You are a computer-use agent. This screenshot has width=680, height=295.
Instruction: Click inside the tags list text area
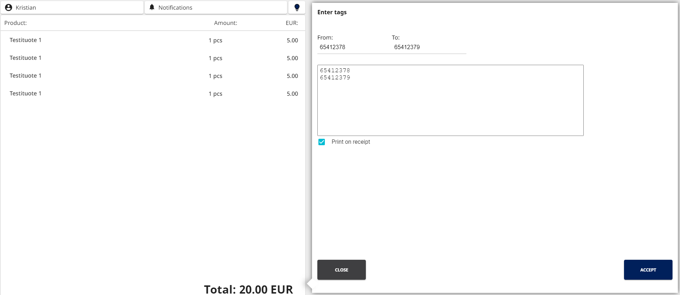[450, 103]
